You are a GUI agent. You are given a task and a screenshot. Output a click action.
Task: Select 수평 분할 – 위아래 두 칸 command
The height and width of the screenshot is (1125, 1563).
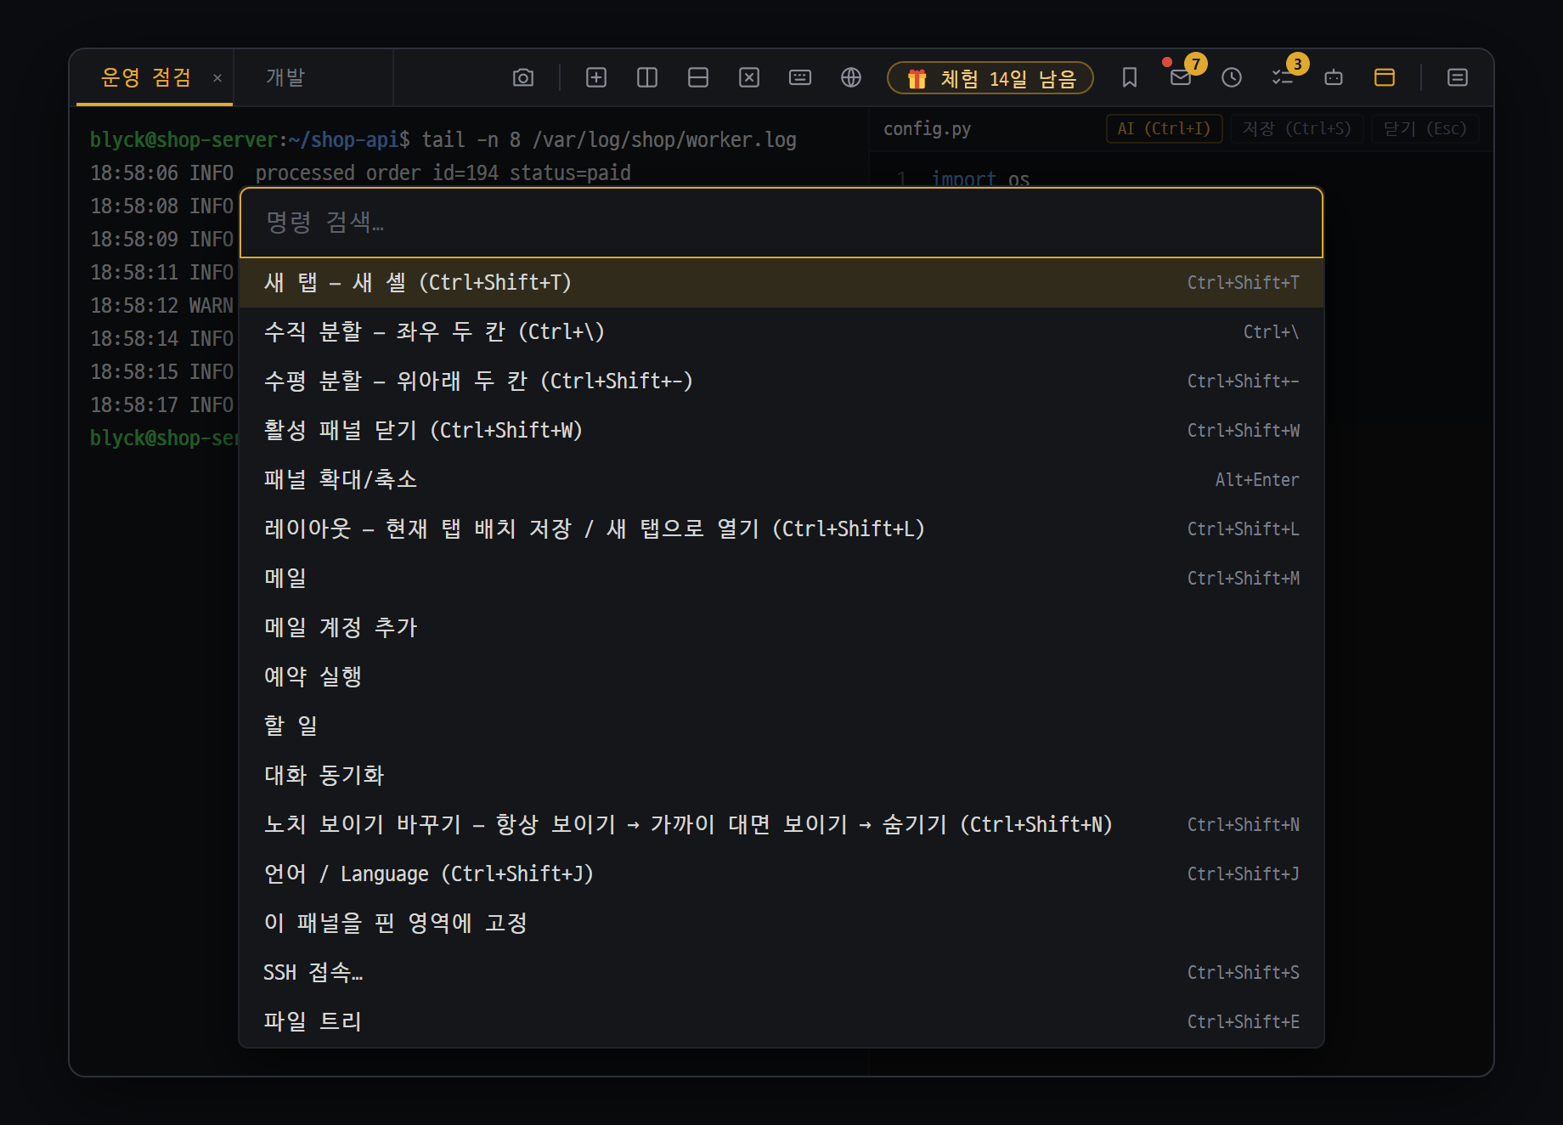781,381
